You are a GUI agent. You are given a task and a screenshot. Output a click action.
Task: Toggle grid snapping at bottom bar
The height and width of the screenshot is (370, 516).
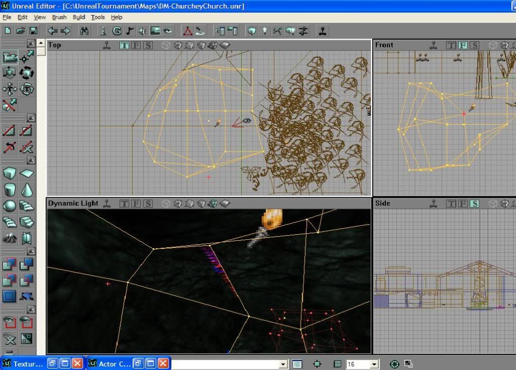click(x=337, y=364)
